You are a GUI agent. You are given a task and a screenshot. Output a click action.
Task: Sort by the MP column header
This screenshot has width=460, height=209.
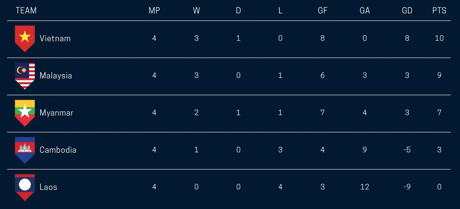[154, 10]
